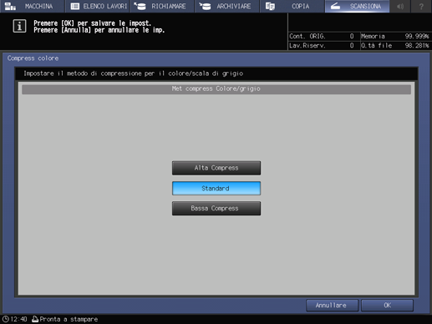Switch to the COPIA tab
Image resolution: width=432 pixels, height=324 pixels.
(292, 6)
